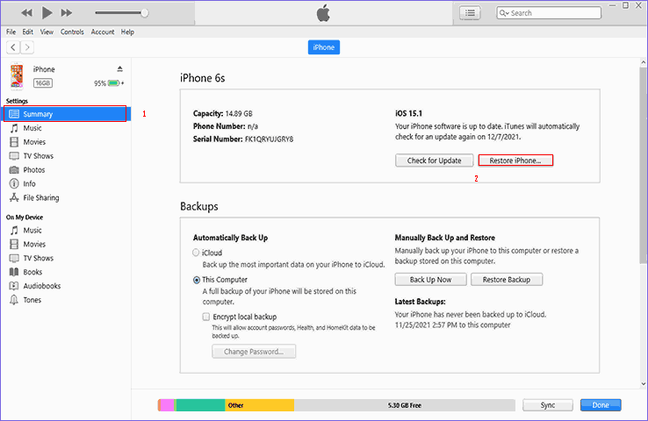Viewport: 648px width, 421px height.
Task: Click the iOS 15.1 version label
Action: (408, 113)
